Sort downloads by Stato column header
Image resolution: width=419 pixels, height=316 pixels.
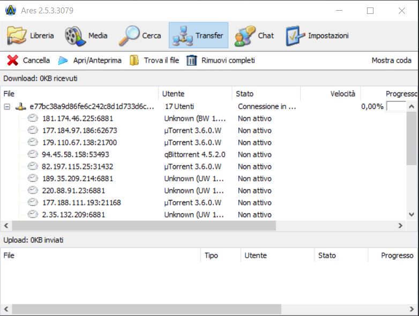(245, 94)
